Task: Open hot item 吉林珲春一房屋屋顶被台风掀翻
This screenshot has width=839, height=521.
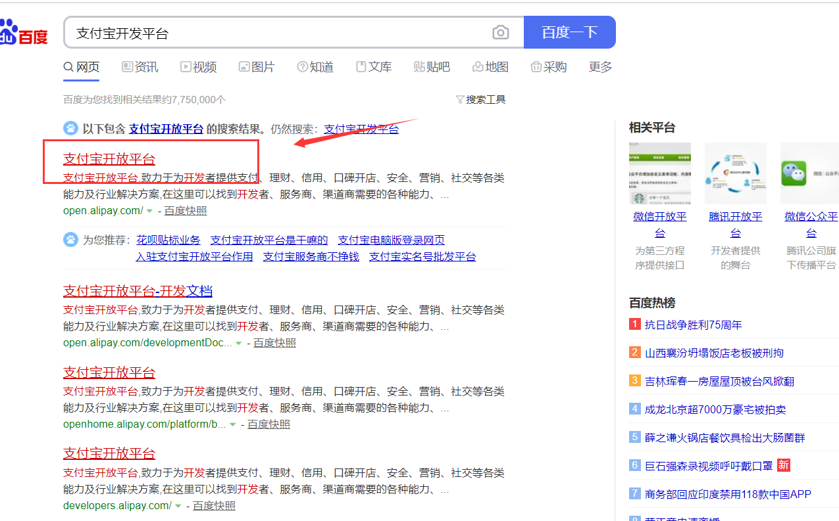Action: (x=719, y=381)
